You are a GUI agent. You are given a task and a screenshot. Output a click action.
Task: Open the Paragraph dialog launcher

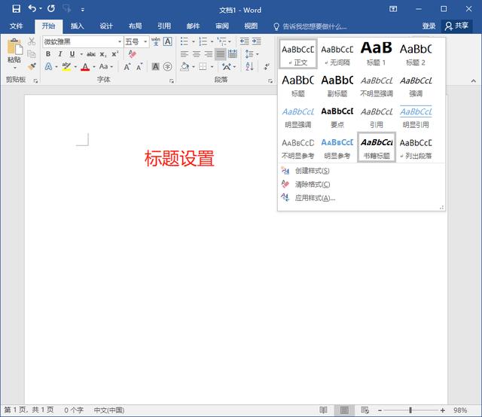(x=270, y=81)
